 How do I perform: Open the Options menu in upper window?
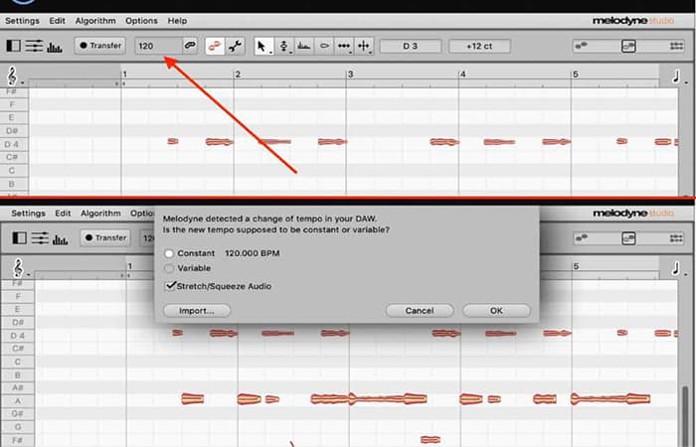pyautogui.click(x=141, y=21)
